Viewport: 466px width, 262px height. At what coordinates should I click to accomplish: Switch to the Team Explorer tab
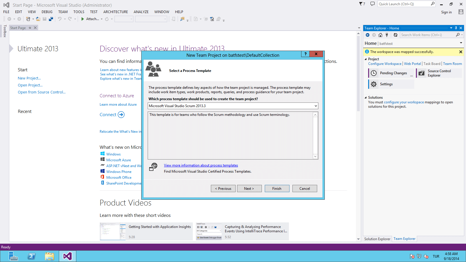point(404,238)
